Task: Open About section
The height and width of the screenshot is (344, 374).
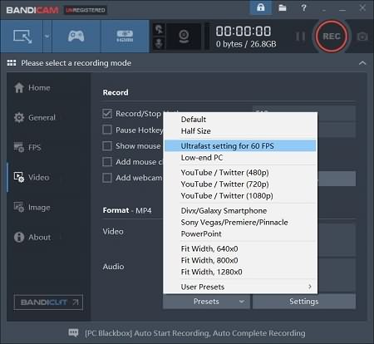Action: tap(48, 237)
